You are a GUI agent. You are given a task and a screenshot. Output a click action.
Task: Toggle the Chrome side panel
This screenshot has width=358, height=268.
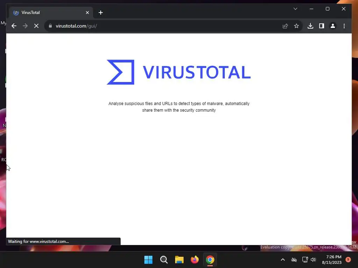coord(322,26)
